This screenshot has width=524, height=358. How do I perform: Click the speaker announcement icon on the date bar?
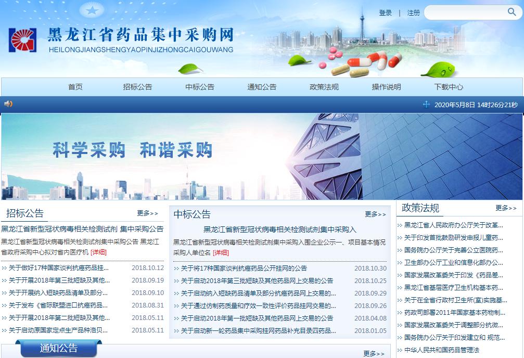click(8, 104)
